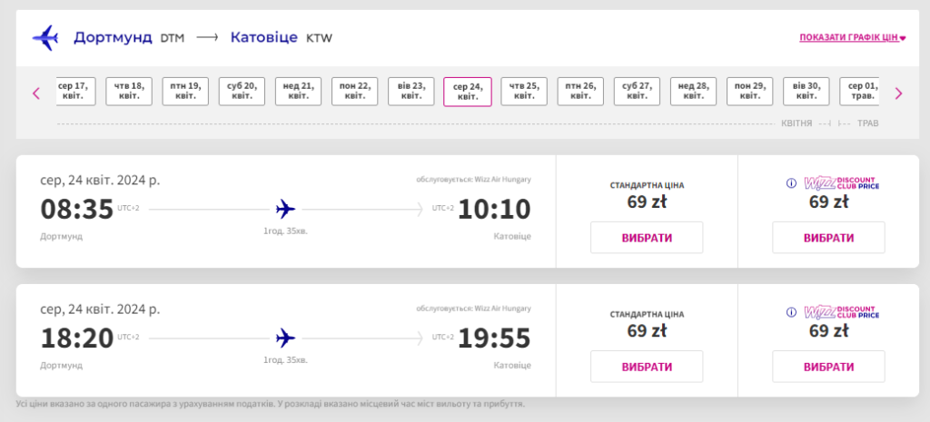Pick date вів 30, квіт.
Screen dimensions: 930x422
pyautogui.click(x=806, y=91)
